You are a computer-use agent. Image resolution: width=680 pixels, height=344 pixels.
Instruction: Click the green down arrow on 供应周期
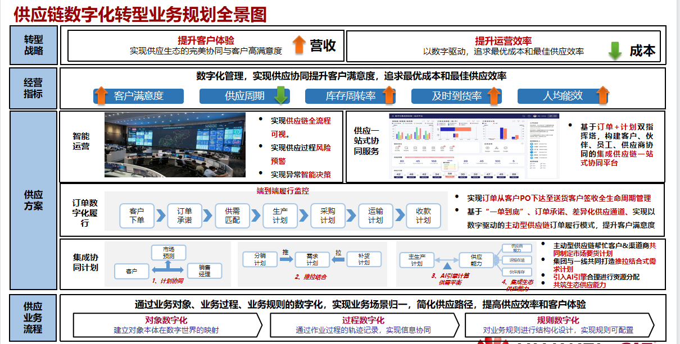[280, 95]
